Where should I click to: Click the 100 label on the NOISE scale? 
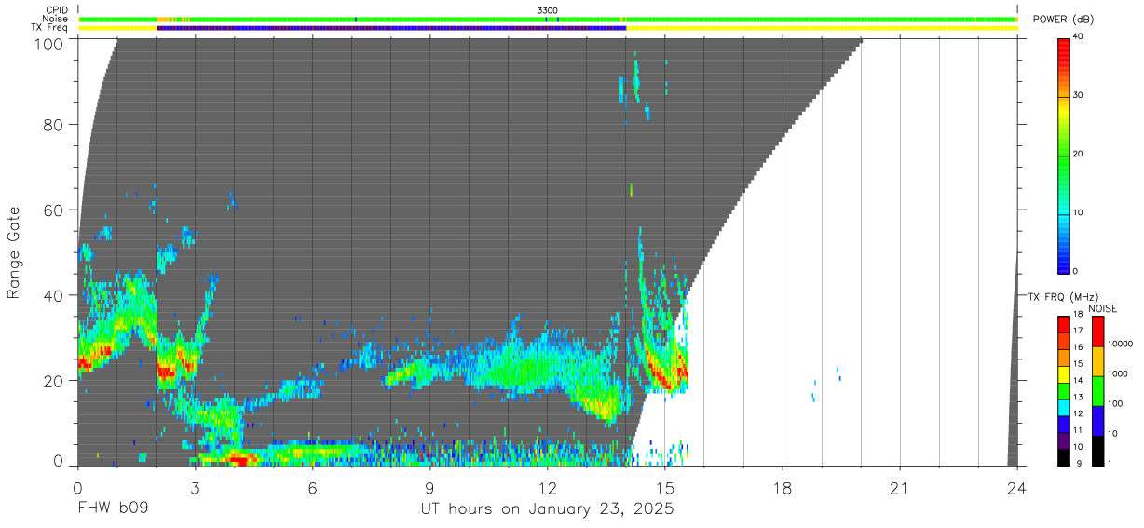pyautogui.click(x=1116, y=403)
